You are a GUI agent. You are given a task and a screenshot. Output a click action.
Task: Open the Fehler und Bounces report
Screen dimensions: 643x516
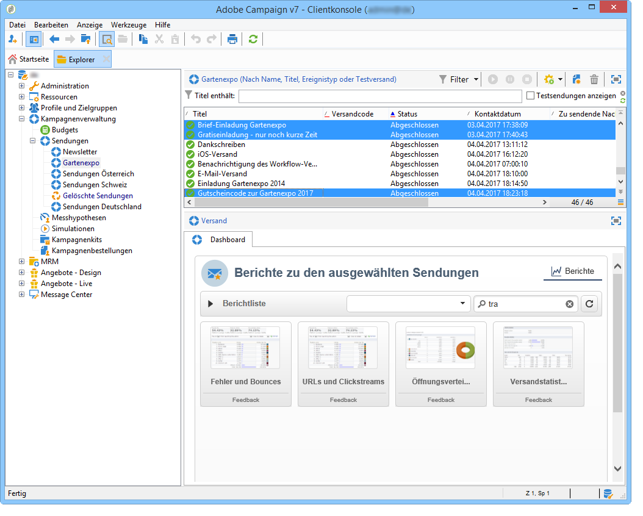pos(246,364)
